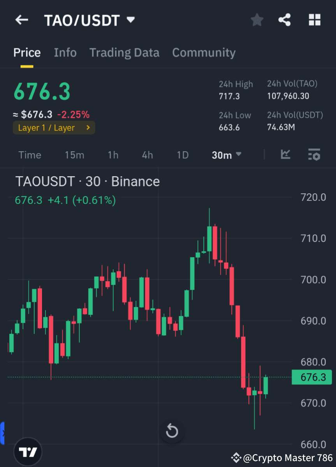The image size is (336, 467).
Task: Switch to the Info tab
Action: [65, 53]
